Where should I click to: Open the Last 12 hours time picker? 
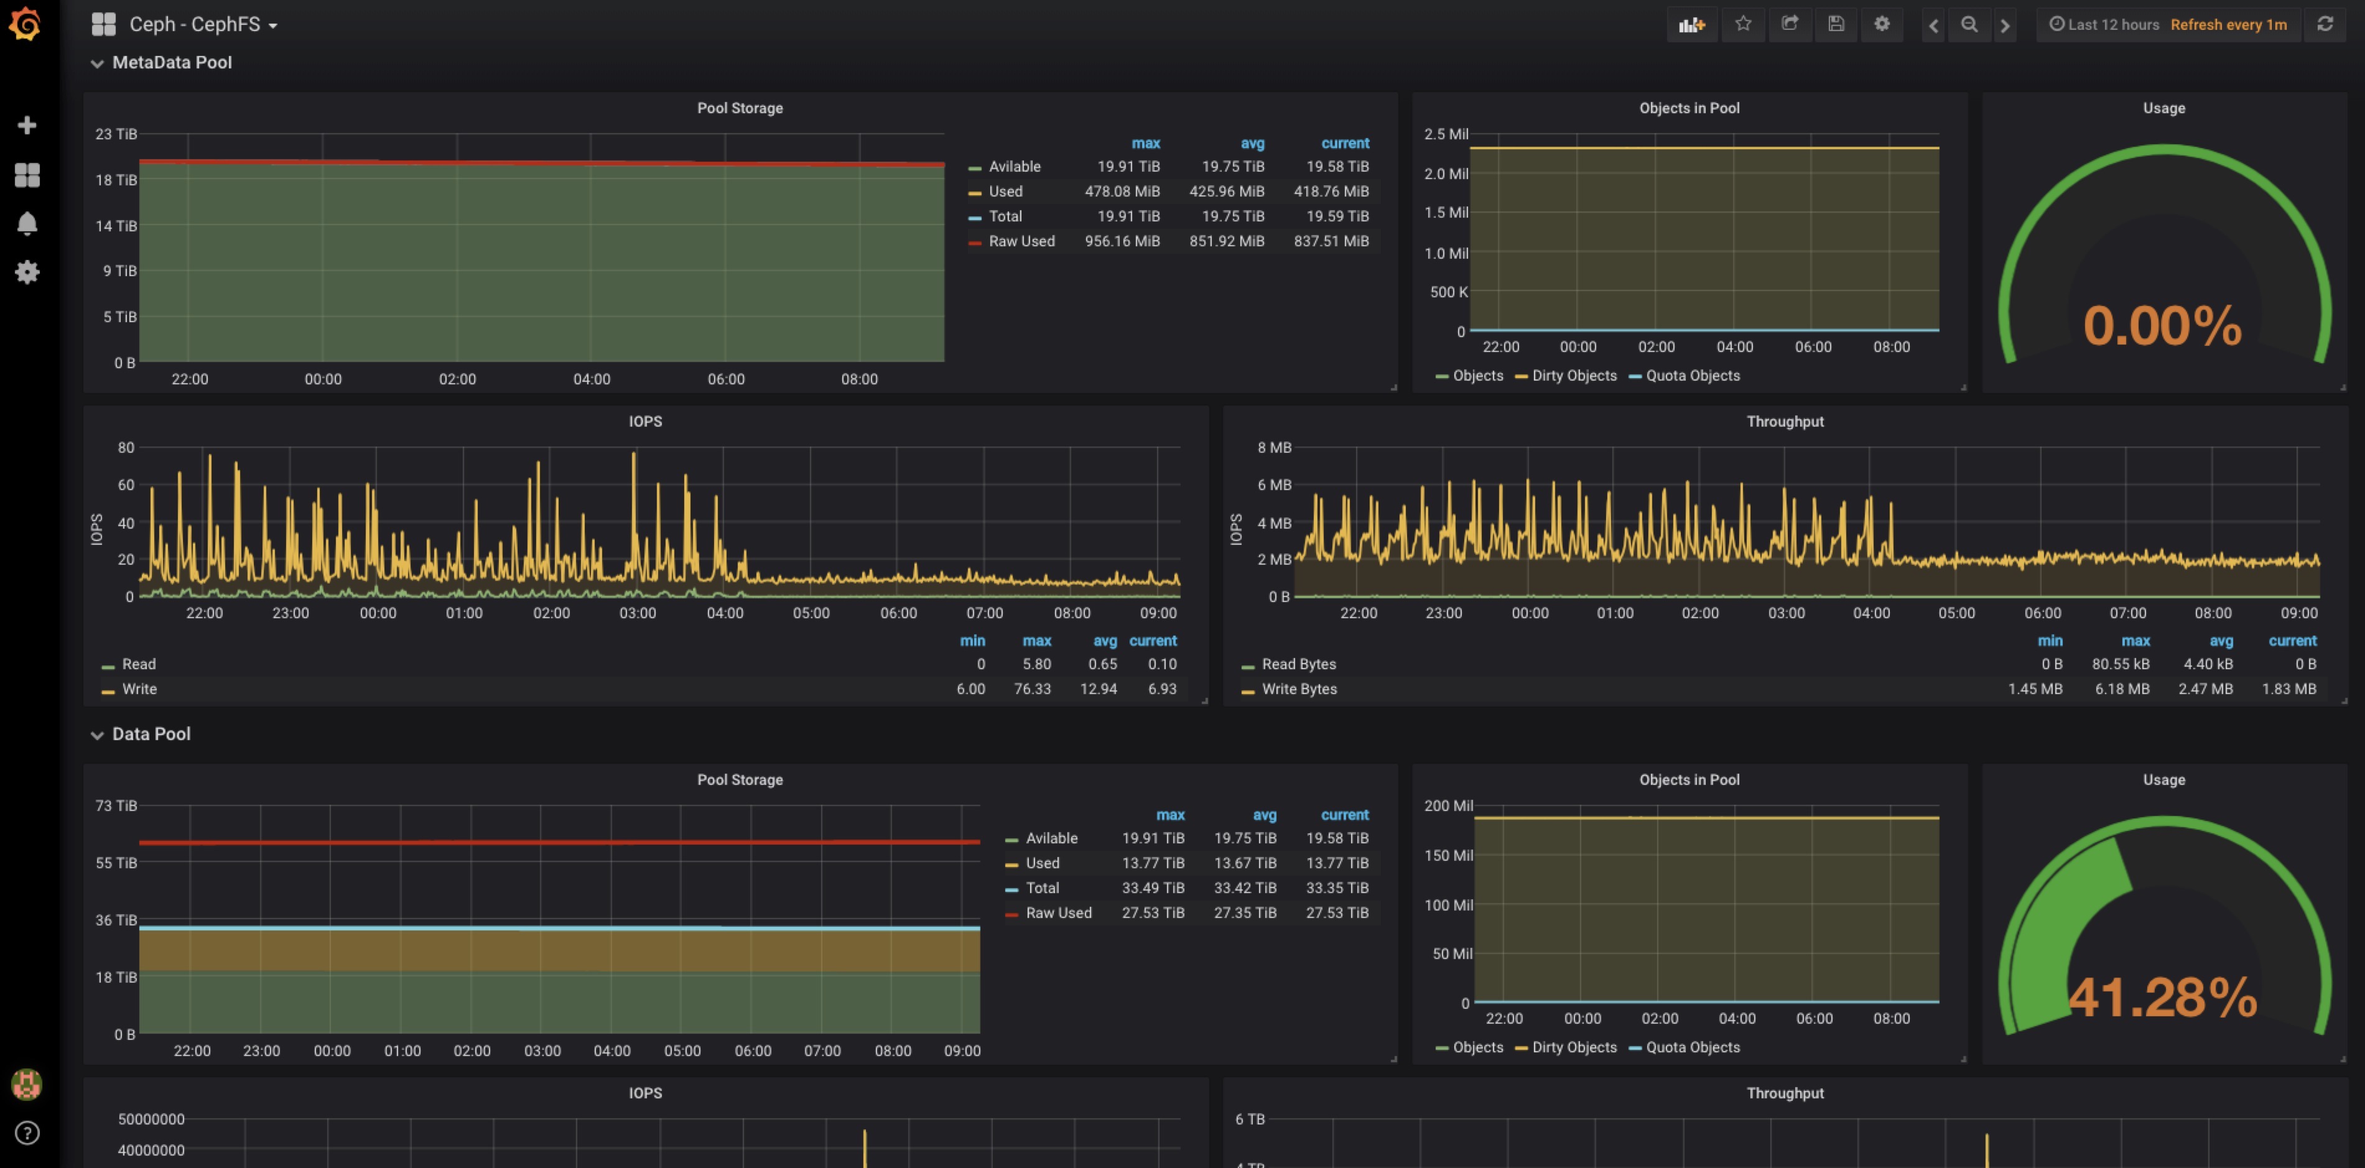(x=2112, y=25)
